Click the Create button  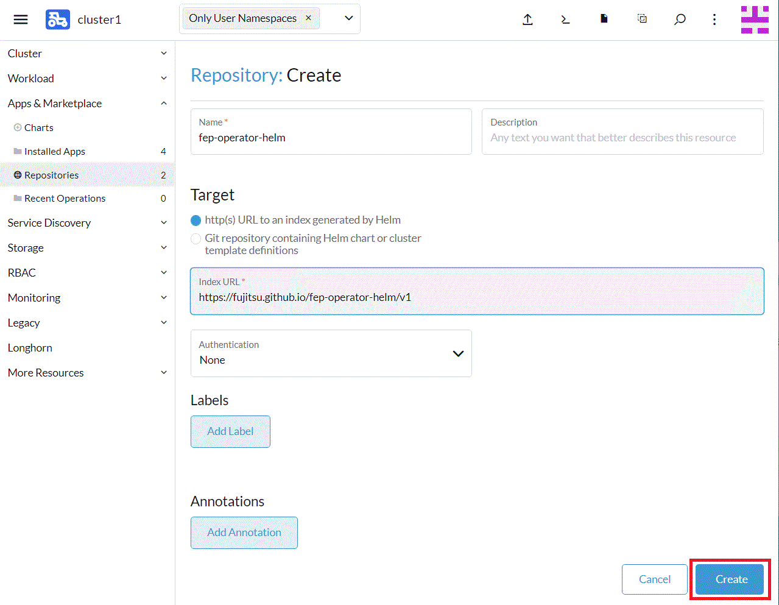pyautogui.click(x=730, y=579)
